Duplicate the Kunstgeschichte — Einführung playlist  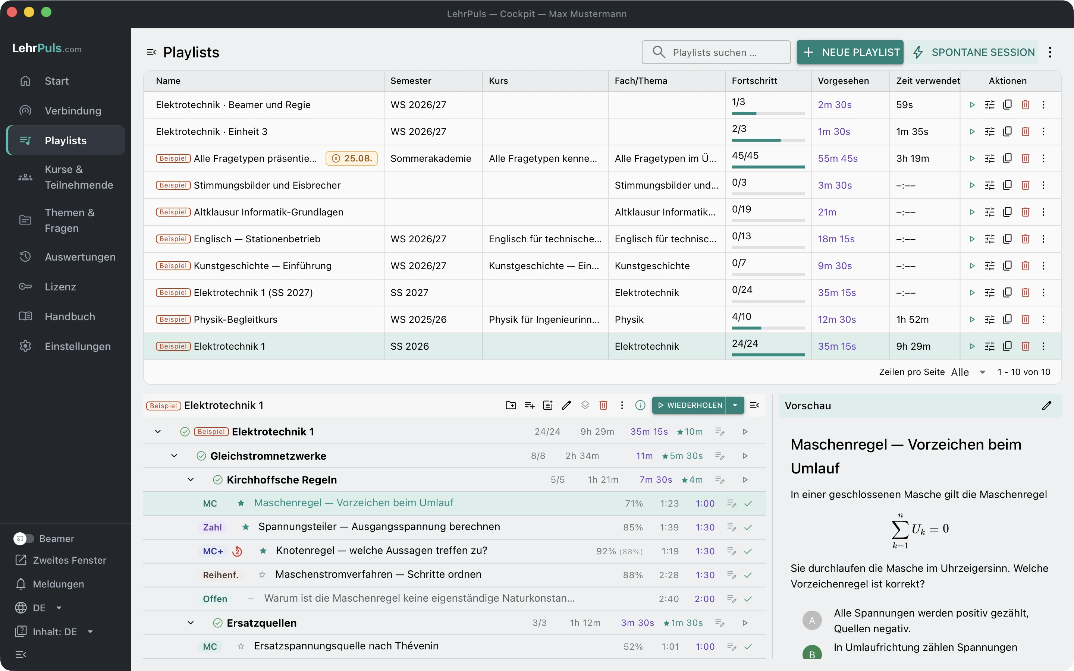pos(1007,265)
